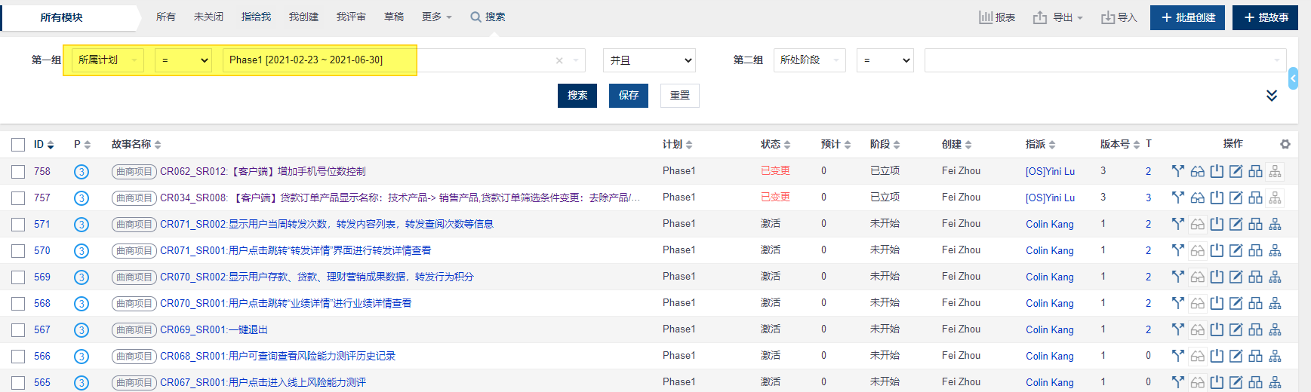
Task: Sort the table by the 状态 column
Action: 775,144
